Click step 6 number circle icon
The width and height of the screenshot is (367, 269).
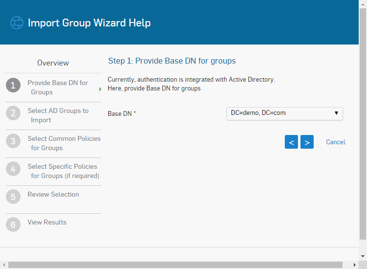pyautogui.click(x=13, y=224)
